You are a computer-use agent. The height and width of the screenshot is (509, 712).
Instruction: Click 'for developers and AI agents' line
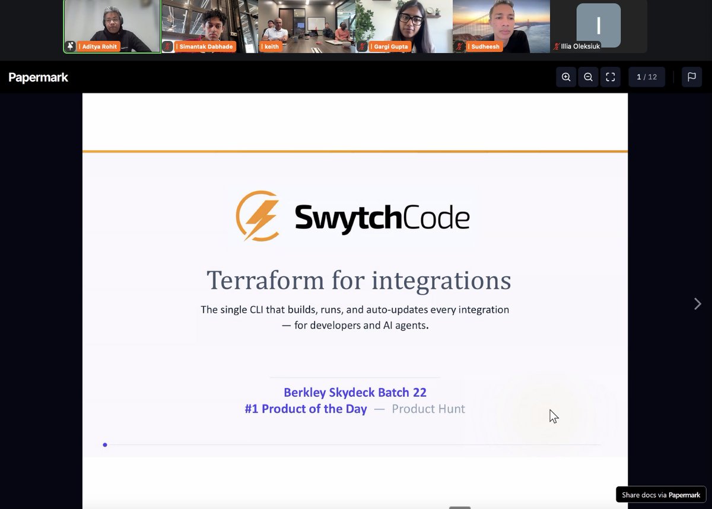[355, 325]
